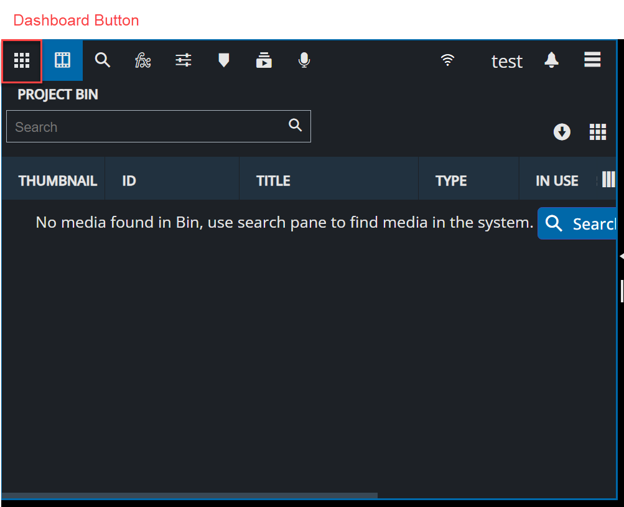This screenshot has height=507, width=624.
Task: Select the microphone voice-over icon
Action: [304, 60]
